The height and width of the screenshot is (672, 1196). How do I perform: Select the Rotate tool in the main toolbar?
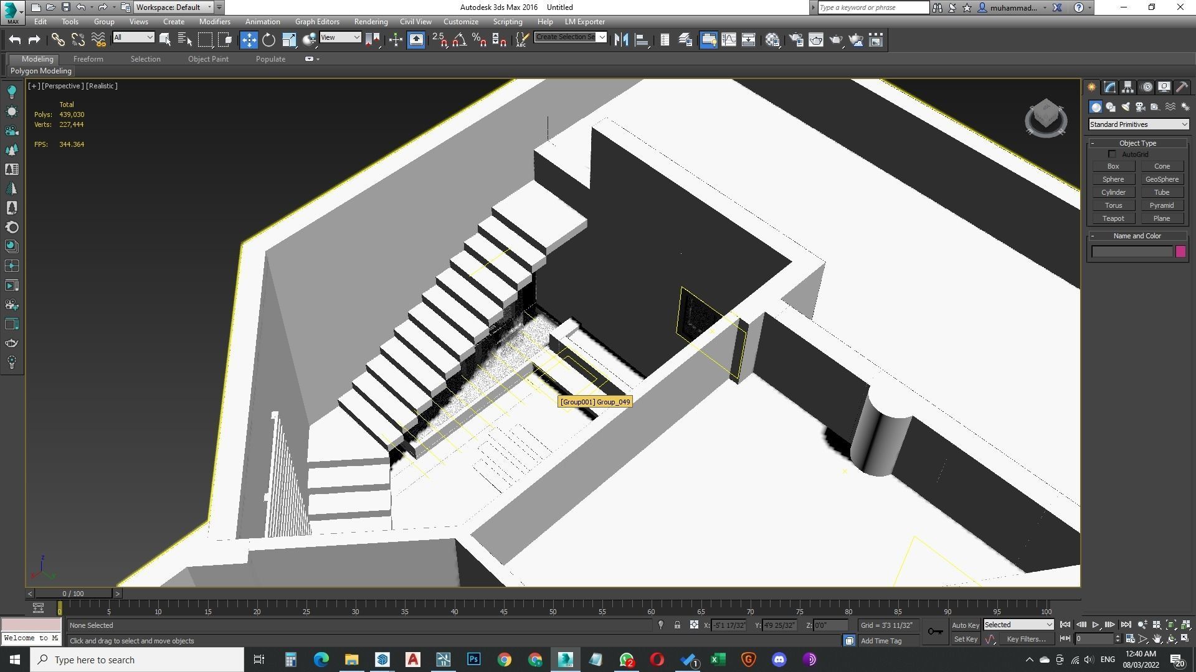point(268,40)
